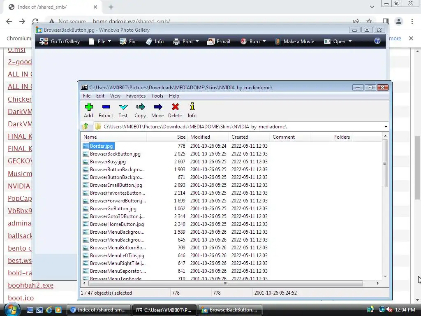Run Test on the selected archive file
The image size is (421, 316).
[123, 110]
